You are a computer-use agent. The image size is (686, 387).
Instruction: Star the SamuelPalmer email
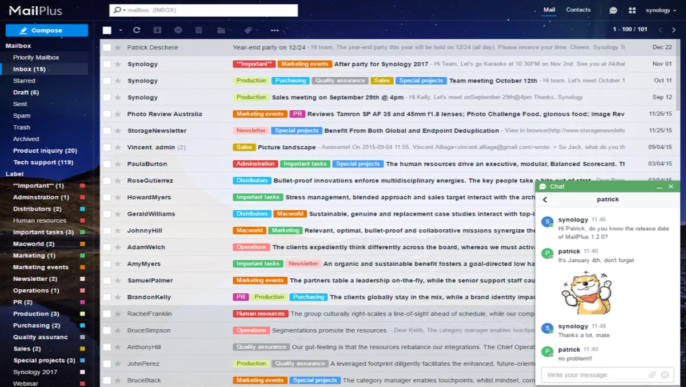tap(118, 281)
